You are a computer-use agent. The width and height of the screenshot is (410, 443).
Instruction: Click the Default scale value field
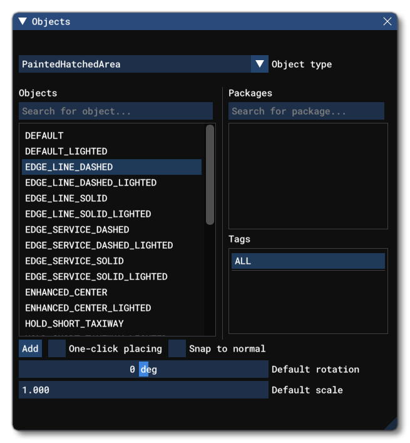coord(143,390)
